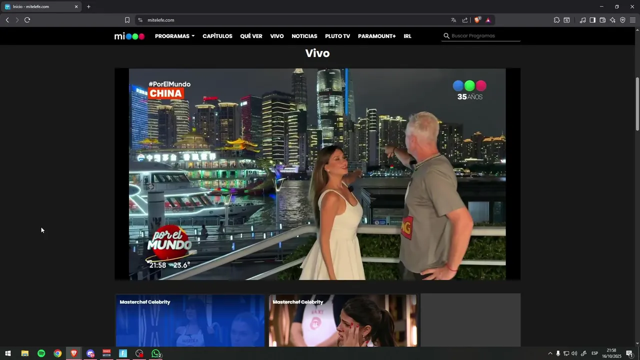Viewport: 640px width, 360px height.
Task: Open WhatsApp from the taskbar
Action: (x=156, y=353)
